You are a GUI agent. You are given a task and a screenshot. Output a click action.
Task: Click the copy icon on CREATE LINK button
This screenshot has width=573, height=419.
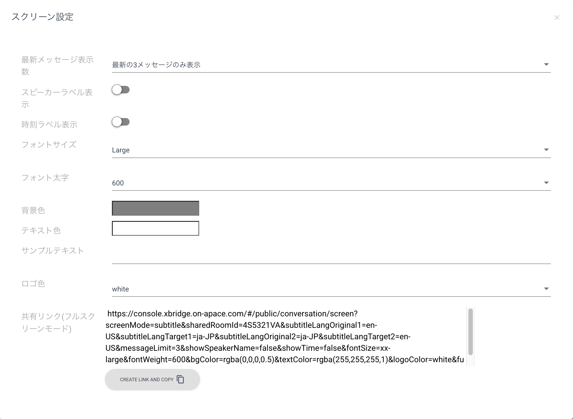180,379
